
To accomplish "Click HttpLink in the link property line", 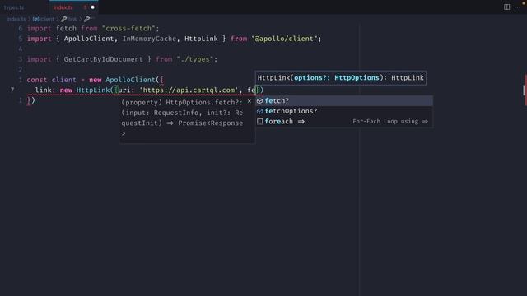I will click(x=93, y=90).
